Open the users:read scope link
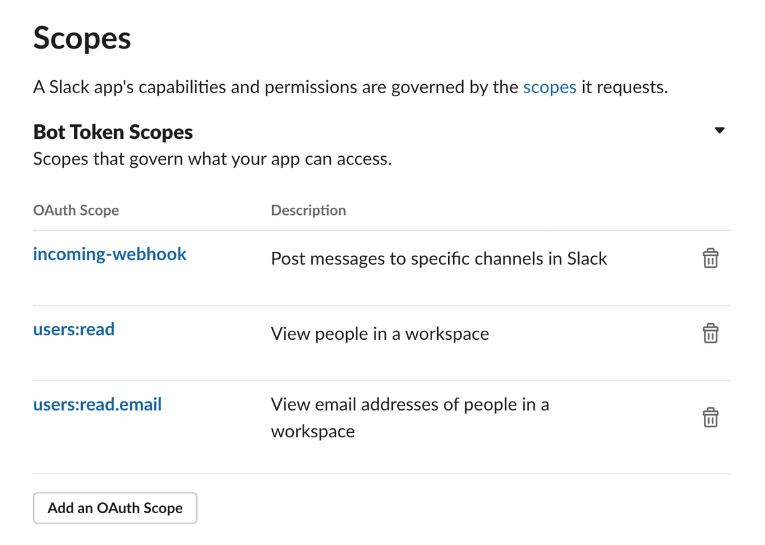This screenshot has width=765, height=545. (x=74, y=329)
